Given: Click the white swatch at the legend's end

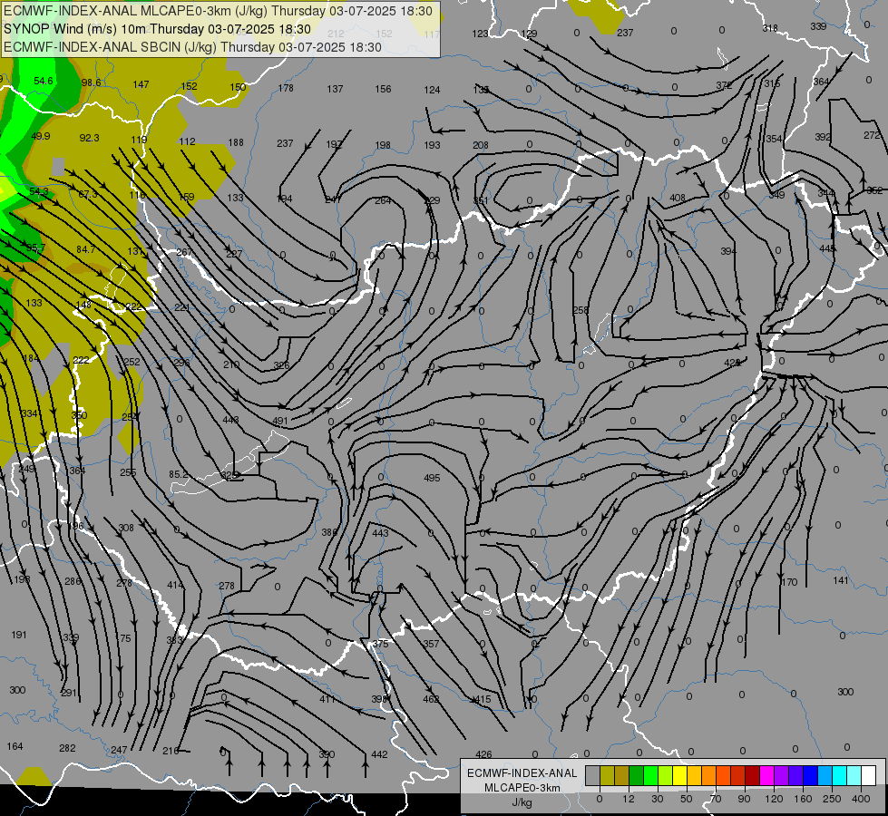Looking at the screenshot, I should coord(868,775).
